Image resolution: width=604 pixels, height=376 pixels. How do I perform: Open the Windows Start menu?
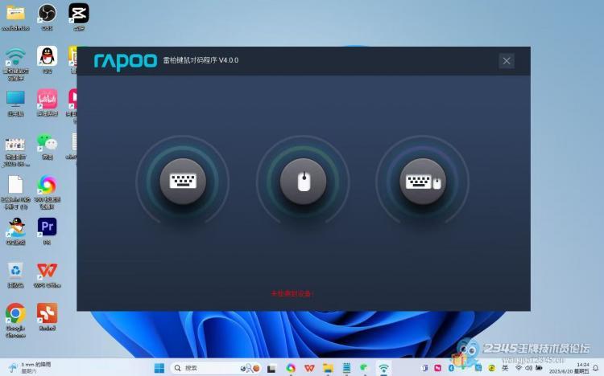(x=159, y=368)
